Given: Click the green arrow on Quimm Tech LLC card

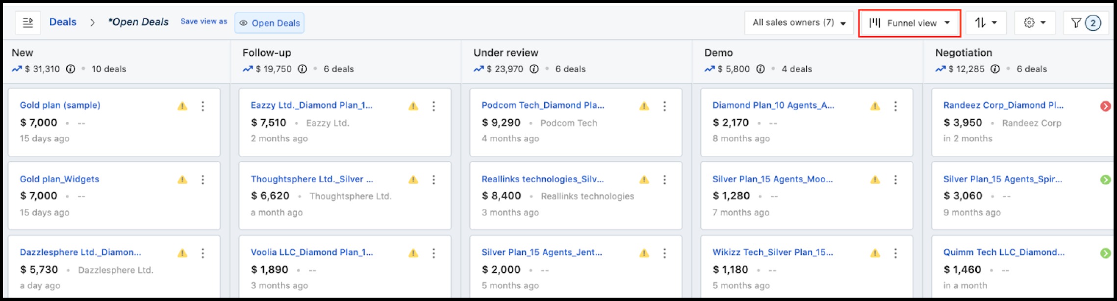Looking at the screenshot, I should [1105, 253].
